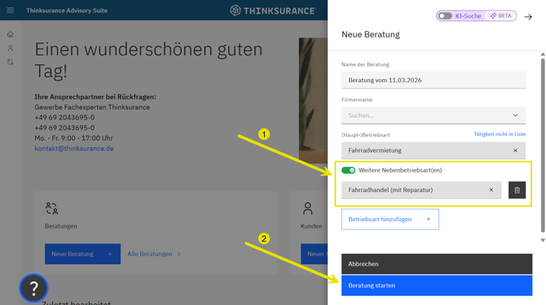Click the Kunden card person icon
This screenshot has height=305, width=546.
tap(307, 208)
